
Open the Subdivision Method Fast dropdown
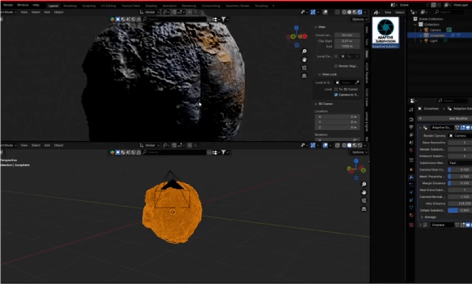(x=460, y=163)
